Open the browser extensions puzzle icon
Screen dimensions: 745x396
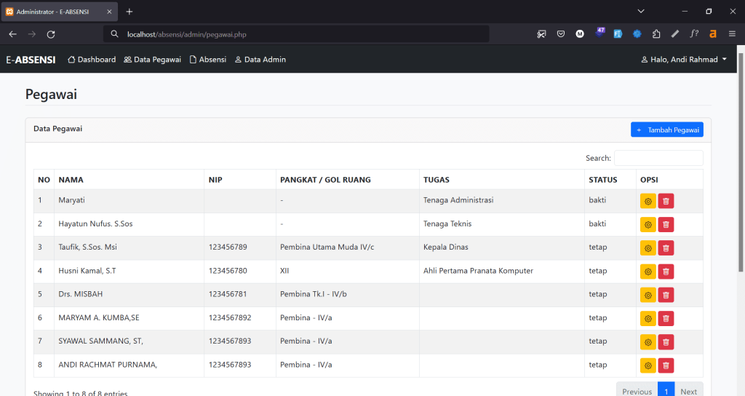click(656, 34)
